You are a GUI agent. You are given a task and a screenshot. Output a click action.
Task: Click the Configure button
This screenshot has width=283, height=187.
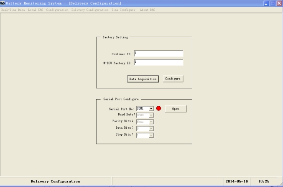coord(173,79)
